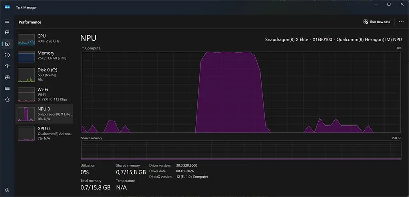Image resolution: width=409 pixels, height=197 pixels.
Task: Open the three-dot more options menu
Action: [401, 22]
